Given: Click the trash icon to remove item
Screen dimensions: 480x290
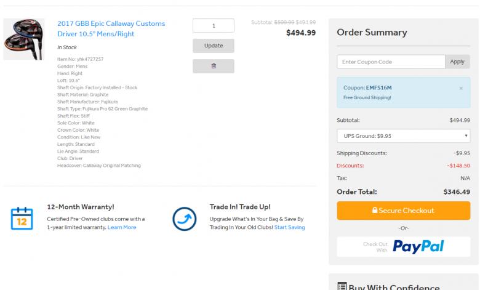Looking at the screenshot, I should coord(213,66).
